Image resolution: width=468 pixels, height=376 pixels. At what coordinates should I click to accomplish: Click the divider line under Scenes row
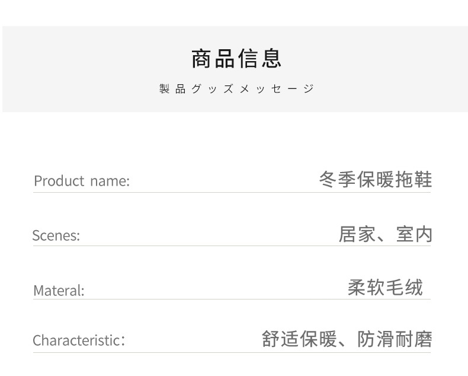[232, 246]
